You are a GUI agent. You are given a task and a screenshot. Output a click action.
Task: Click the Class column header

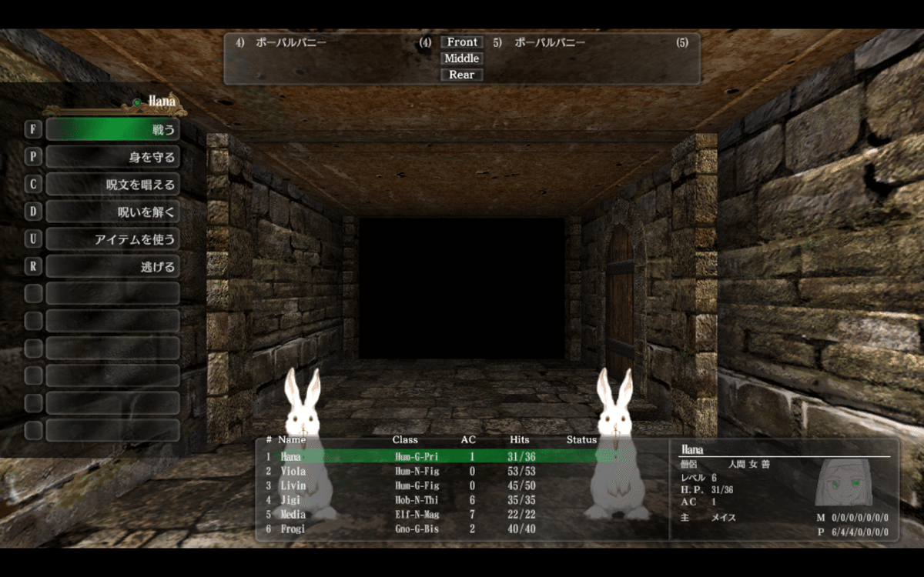(x=405, y=440)
